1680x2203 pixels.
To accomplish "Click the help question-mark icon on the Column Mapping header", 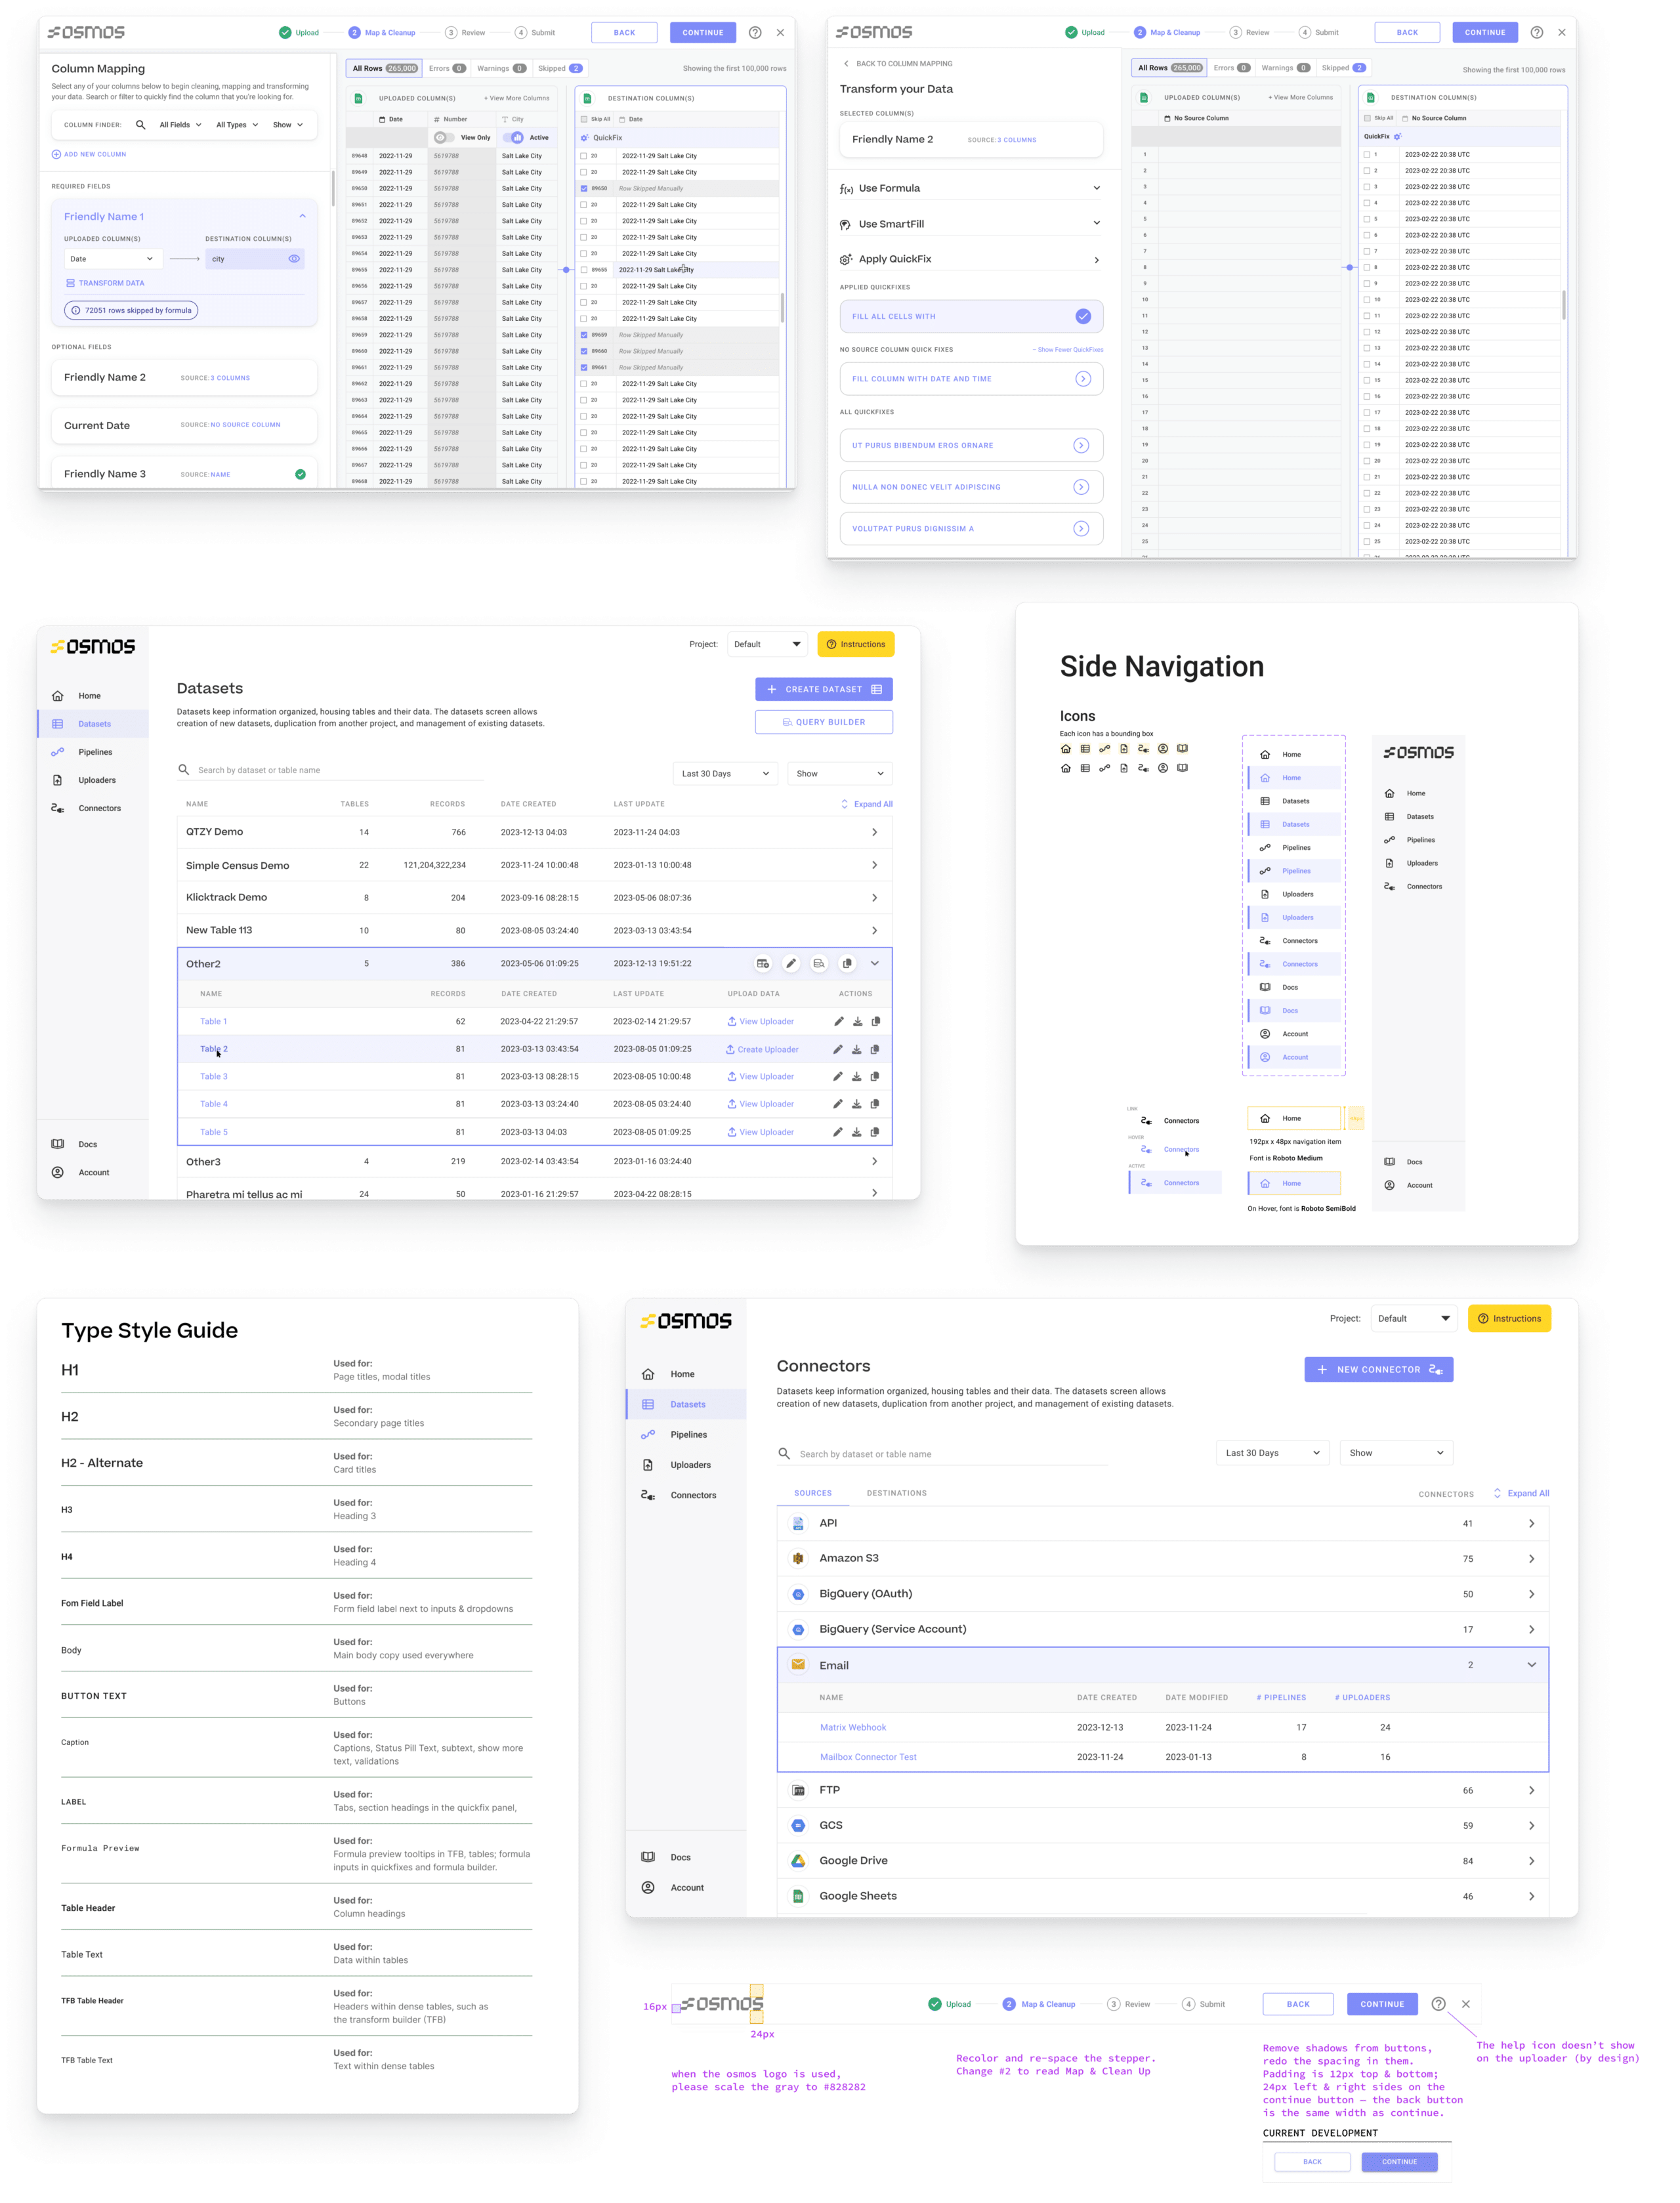I will click(x=755, y=33).
